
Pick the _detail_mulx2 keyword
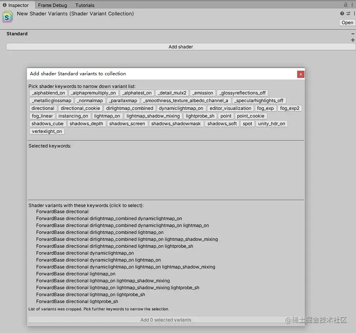click(172, 93)
